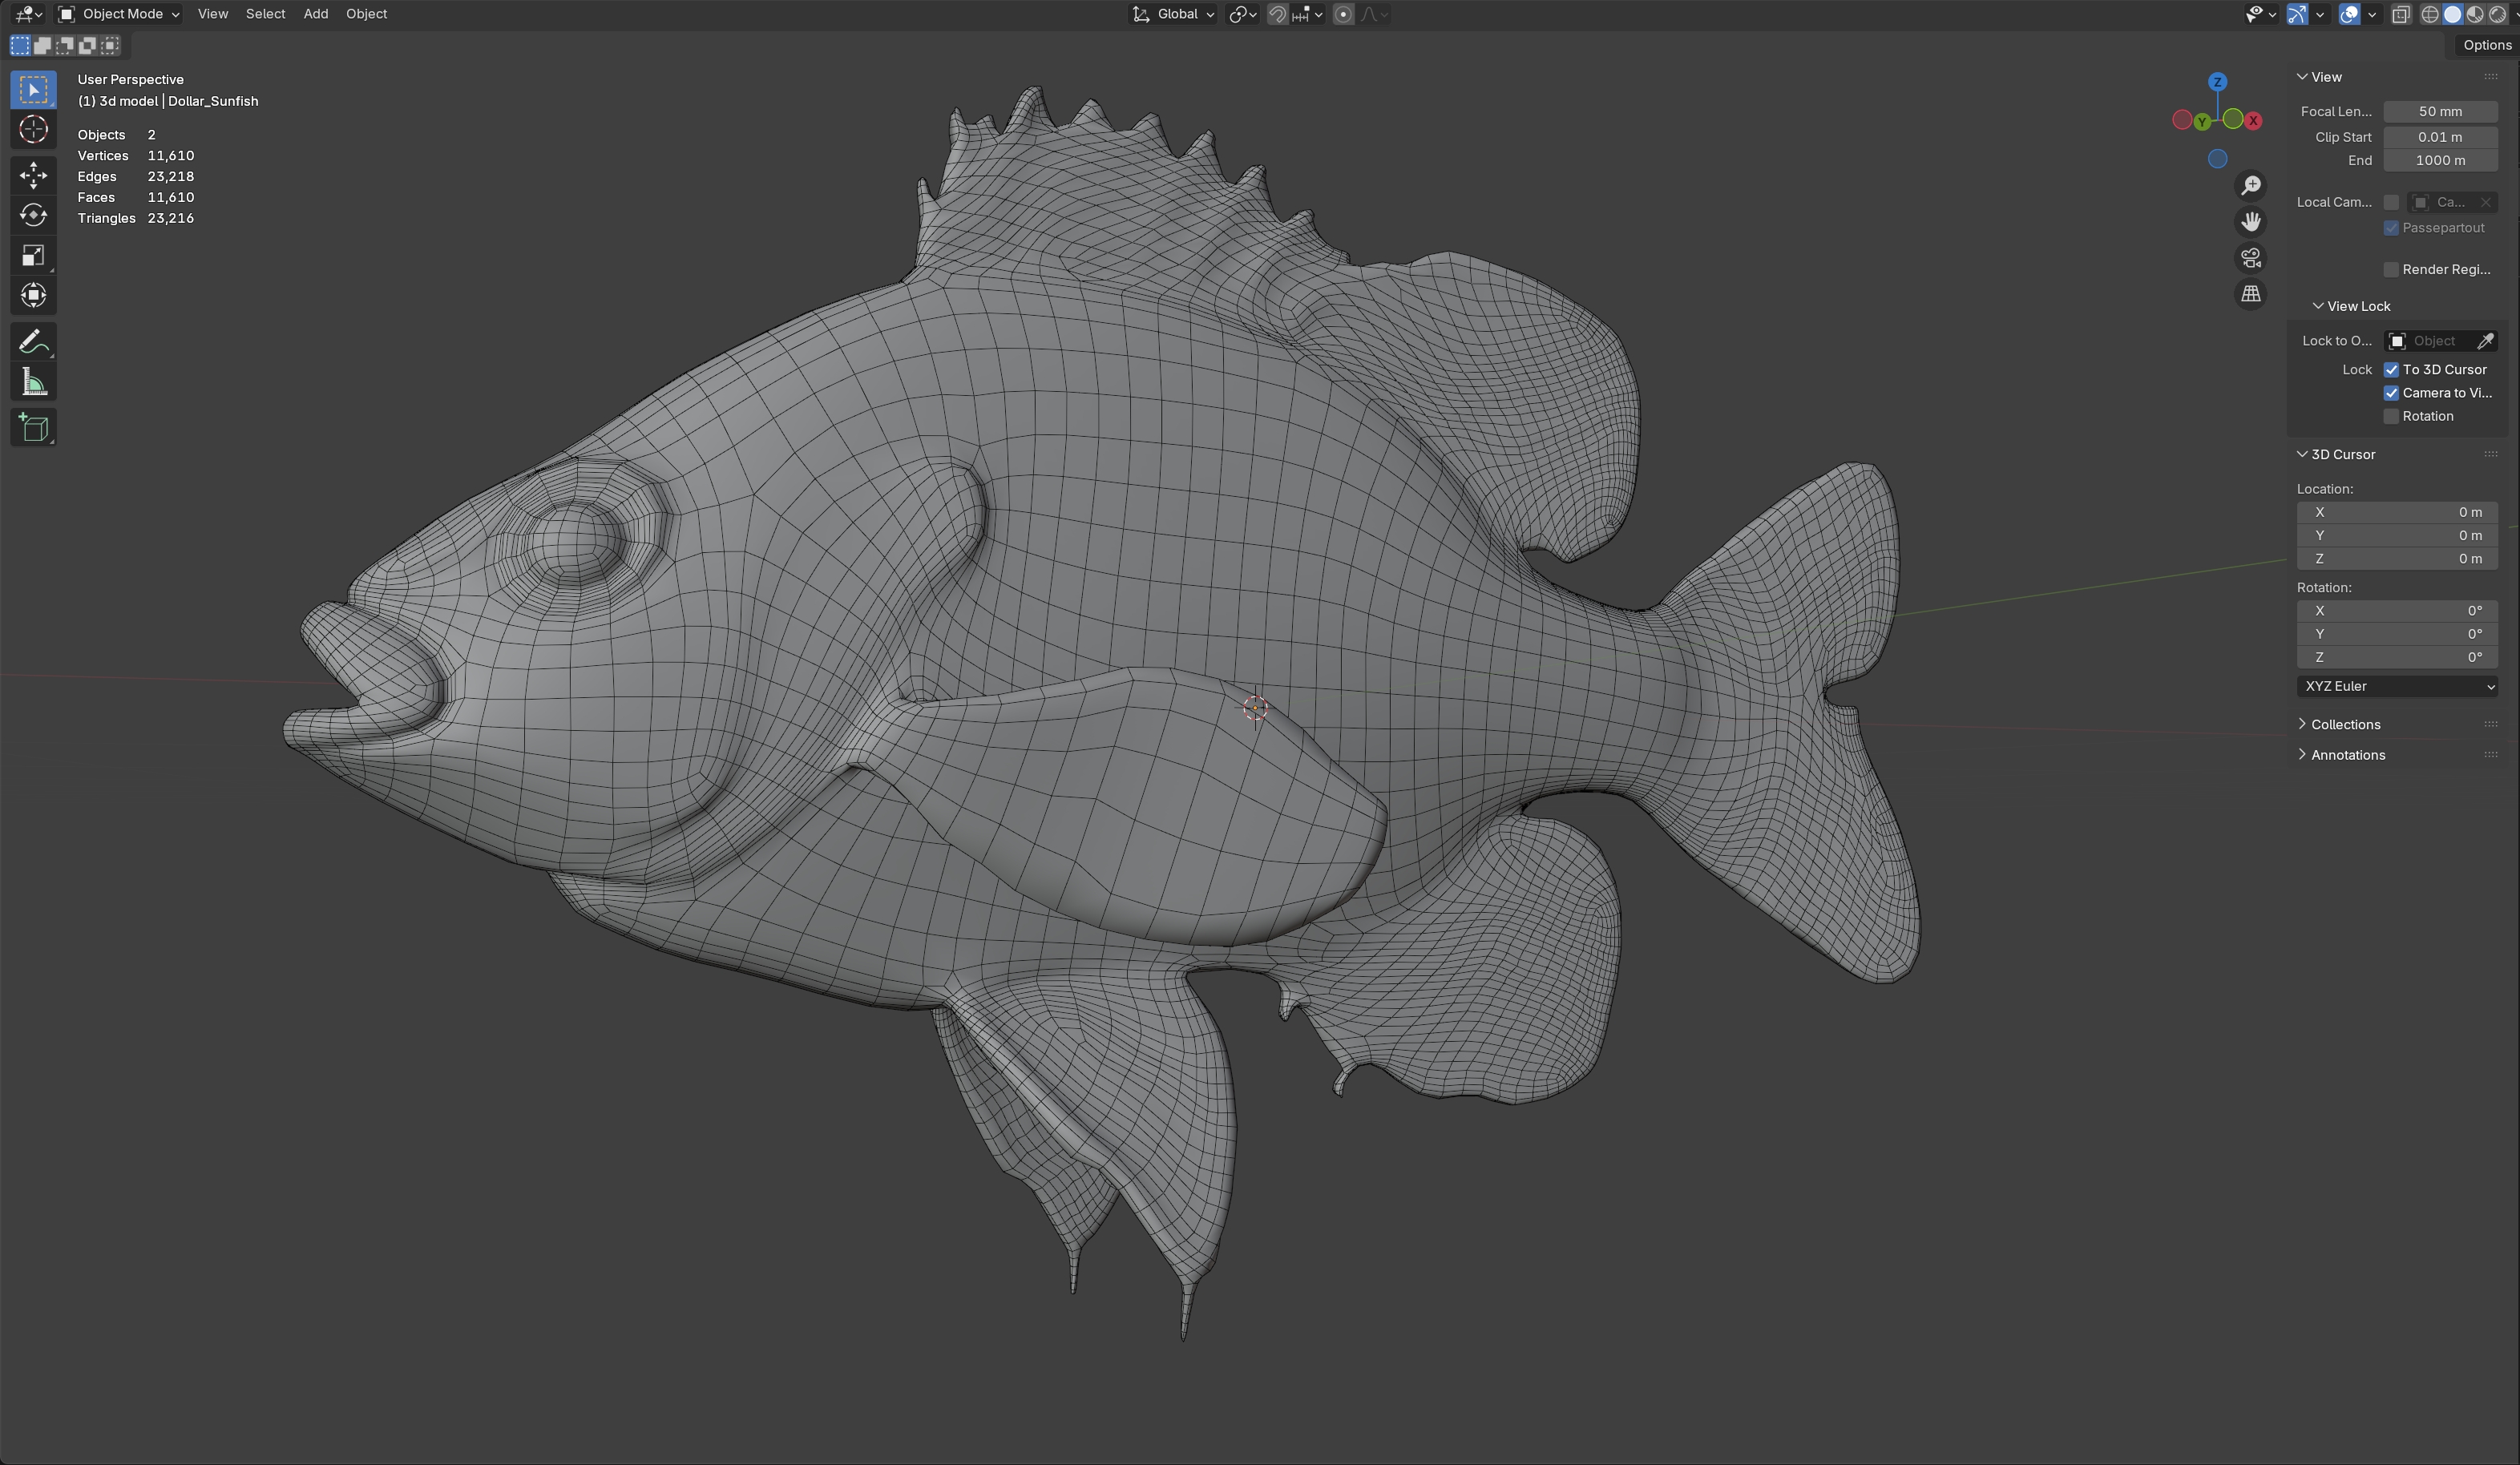Select the Annotate pencil tool
Screen dimensions: 2520x1465
coord(33,342)
